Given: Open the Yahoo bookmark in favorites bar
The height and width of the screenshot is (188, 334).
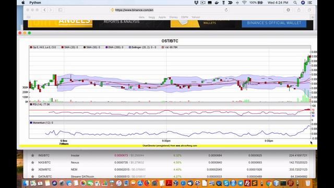Looking at the screenshot, I should tap(196, 17).
